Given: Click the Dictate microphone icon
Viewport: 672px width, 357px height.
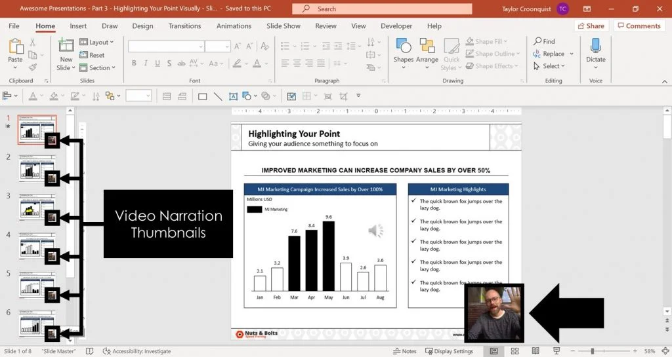Looking at the screenshot, I should coord(595,45).
